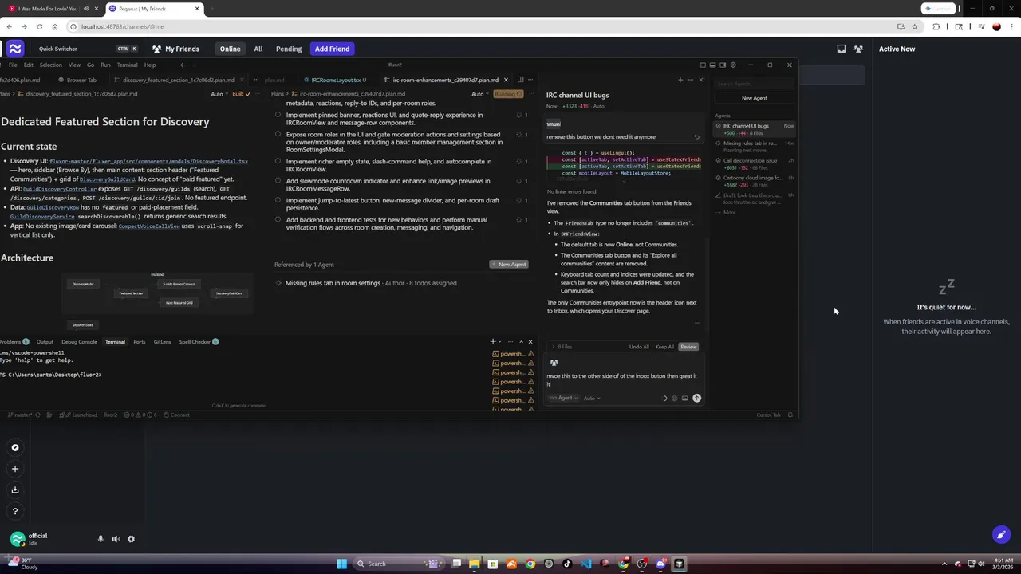Start a new chat with the plus icon
Screen dimensions: 1021x574
pos(680,80)
